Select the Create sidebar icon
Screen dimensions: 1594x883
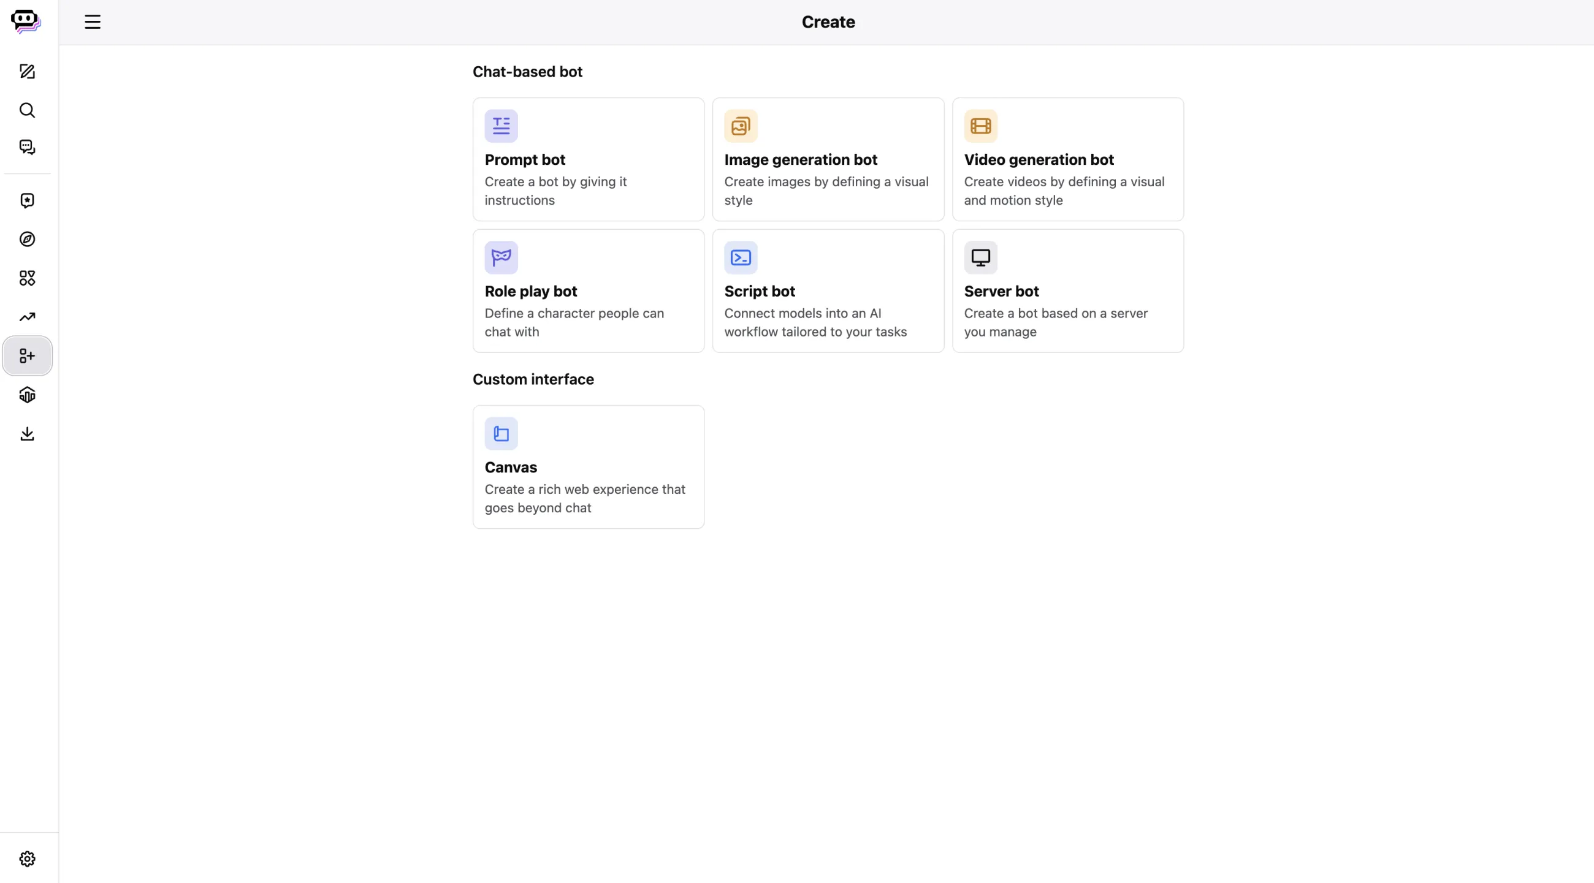[27, 356]
